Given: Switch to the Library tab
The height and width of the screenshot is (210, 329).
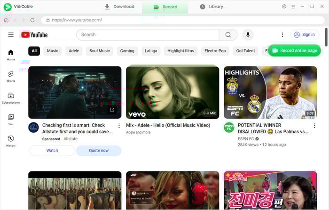Looking at the screenshot, I should [211, 7].
